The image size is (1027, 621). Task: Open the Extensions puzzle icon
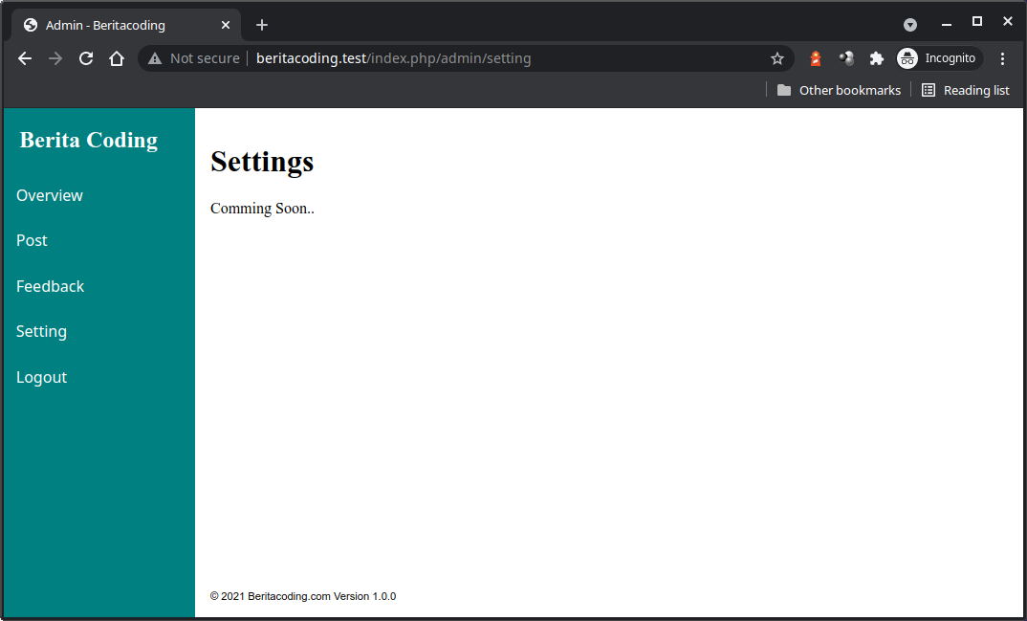pos(876,58)
